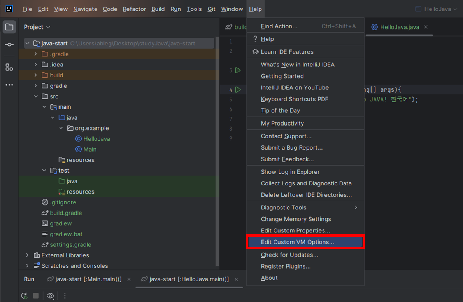Choose Tip of the Day
463x302 pixels.
pyautogui.click(x=305, y=111)
